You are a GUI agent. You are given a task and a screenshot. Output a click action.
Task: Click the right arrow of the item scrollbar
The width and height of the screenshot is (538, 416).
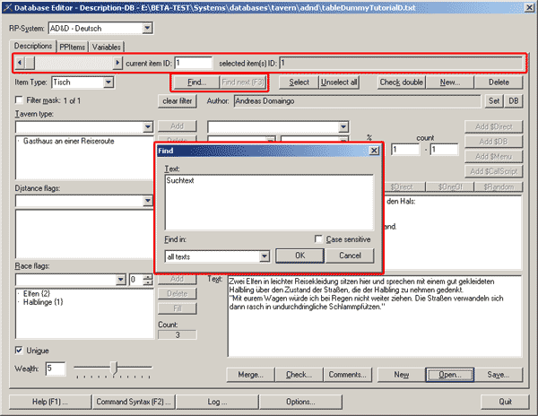point(117,64)
